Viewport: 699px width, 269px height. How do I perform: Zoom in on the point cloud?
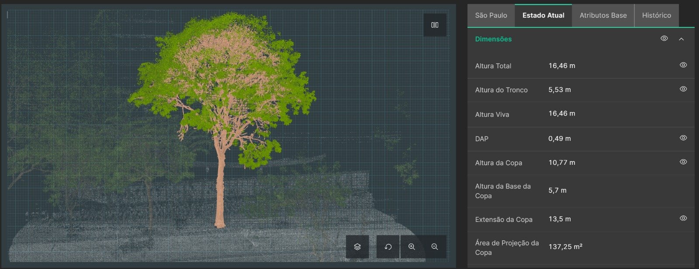pyautogui.click(x=412, y=247)
